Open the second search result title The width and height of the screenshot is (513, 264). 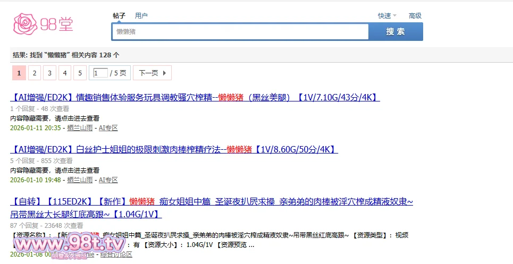pyautogui.click(x=174, y=149)
